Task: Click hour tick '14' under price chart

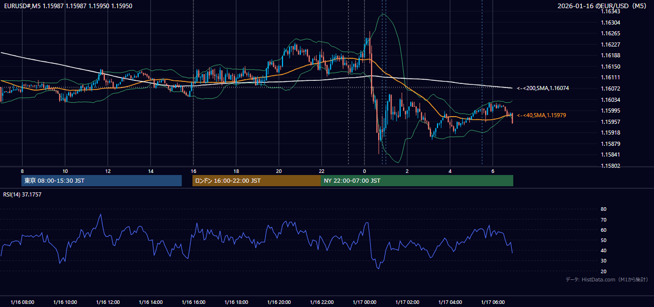Action: [x=150, y=171]
